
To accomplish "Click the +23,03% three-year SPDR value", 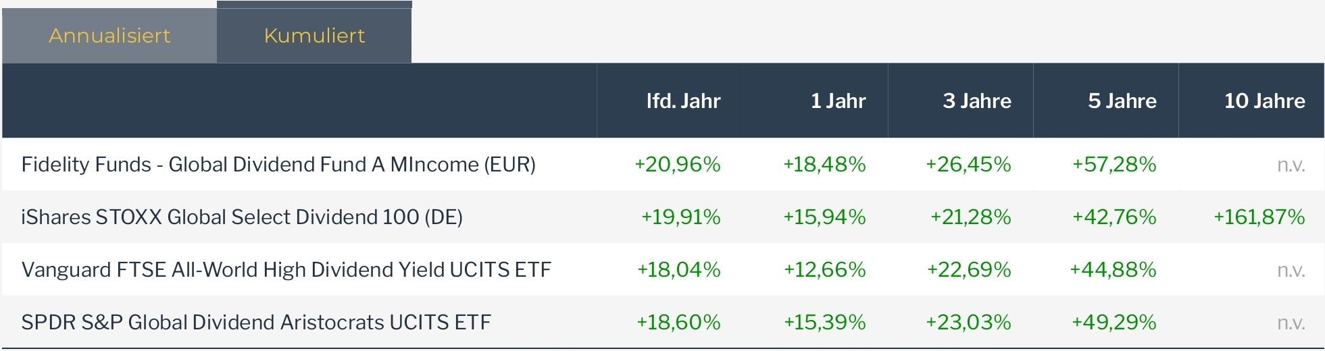I will (x=968, y=323).
